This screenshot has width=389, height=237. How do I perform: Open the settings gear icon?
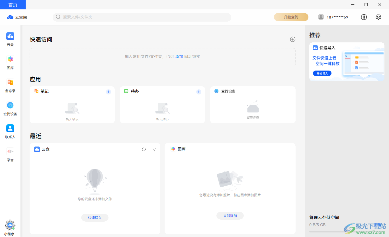click(378, 17)
